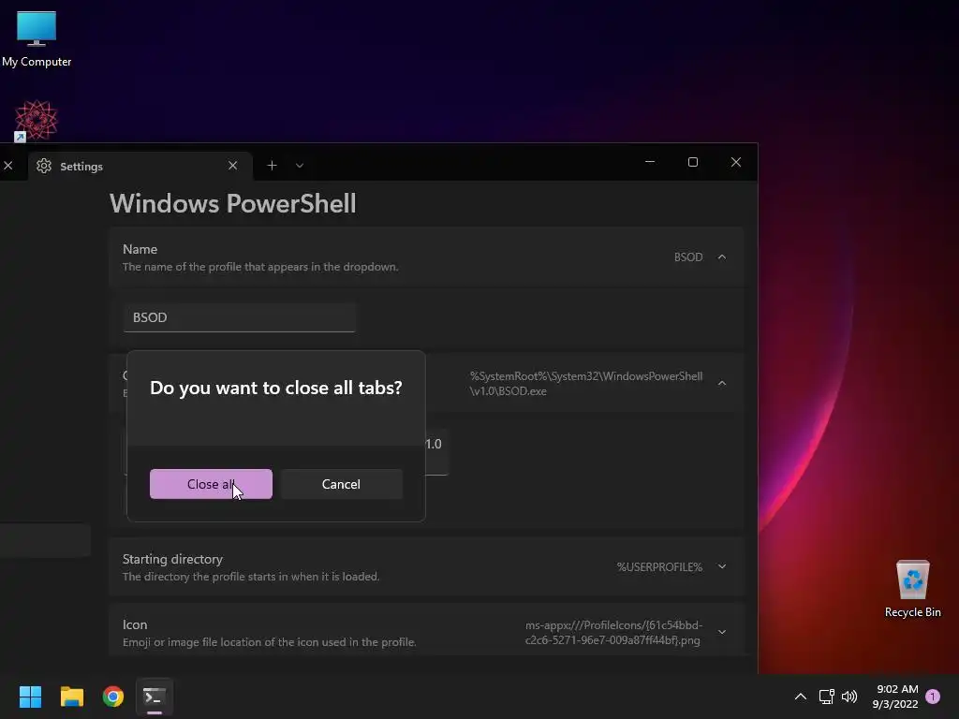The width and height of the screenshot is (959, 719).
Task: Select the Settings tab
Action: pos(140,166)
